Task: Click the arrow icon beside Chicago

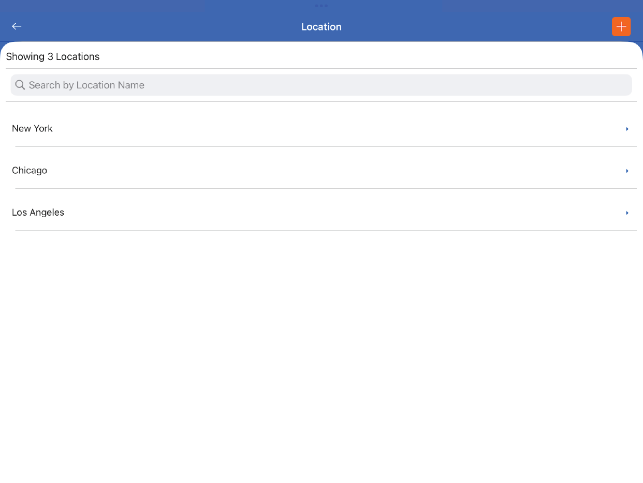Action: click(627, 171)
